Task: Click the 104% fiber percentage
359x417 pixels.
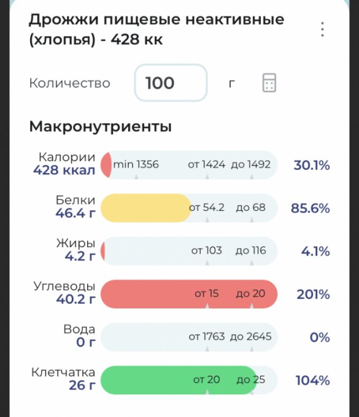Action: 313,380
